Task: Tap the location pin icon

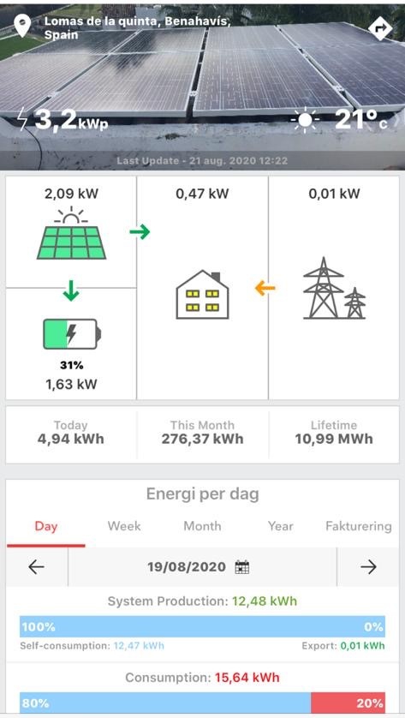Action: pos(22,26)
